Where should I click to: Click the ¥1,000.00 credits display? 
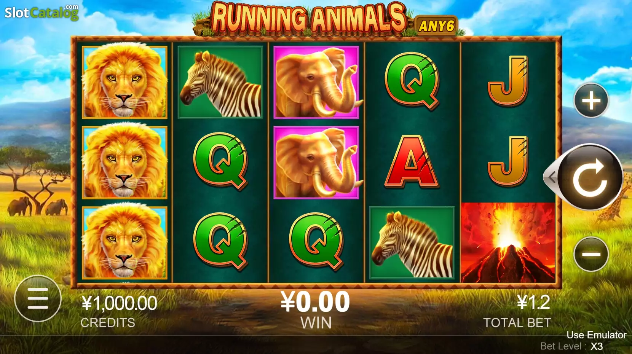(119, 303)
